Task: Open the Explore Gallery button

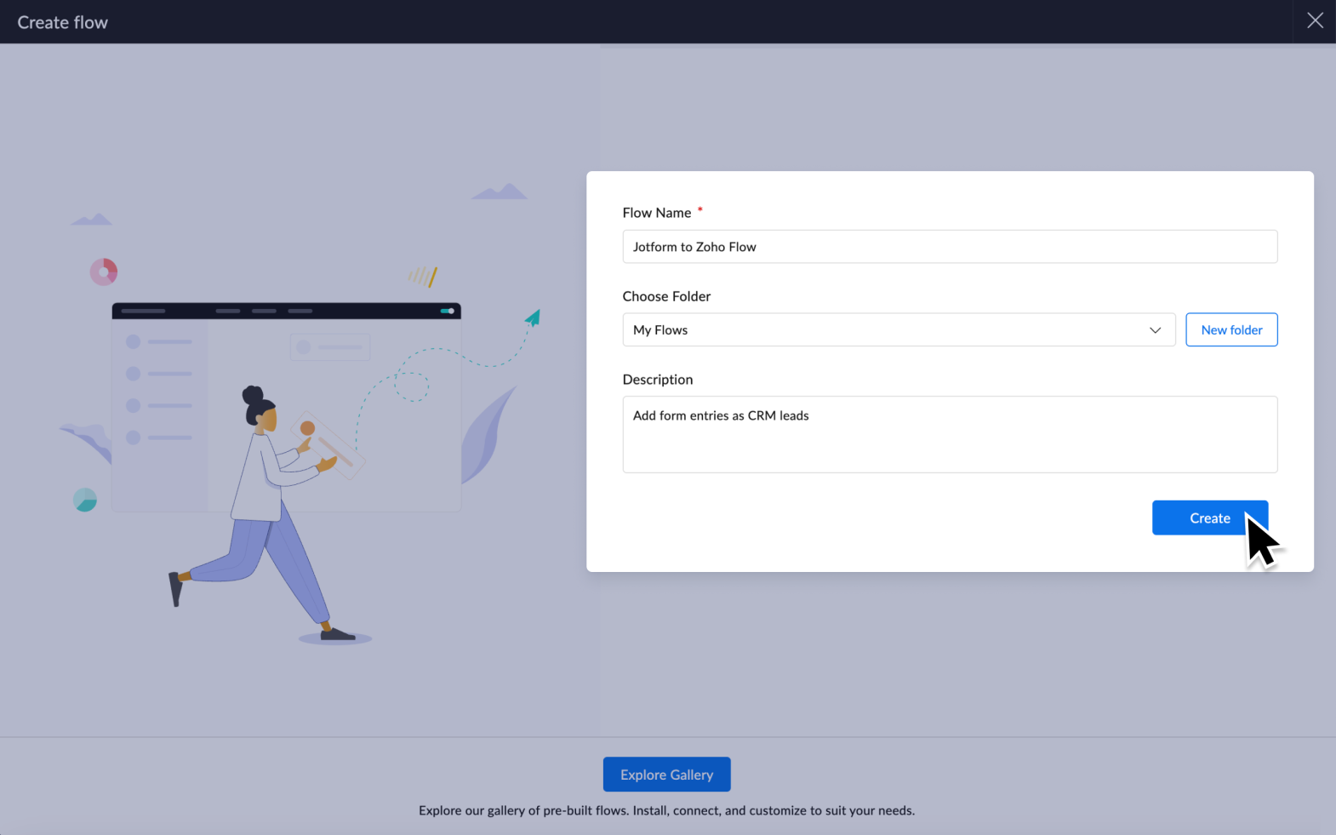Action: click(666, 775)
